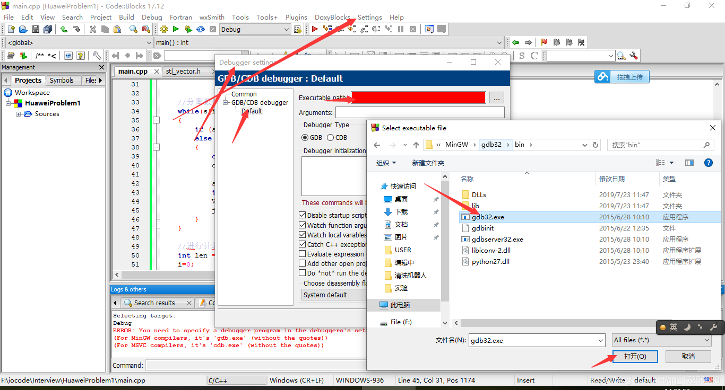This screenshot has width=725, height=390.
Task: Open Find with the magnifier icon
Action: point(134,29)
